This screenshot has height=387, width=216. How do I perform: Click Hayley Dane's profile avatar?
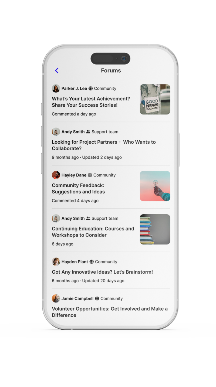[56, 175]
